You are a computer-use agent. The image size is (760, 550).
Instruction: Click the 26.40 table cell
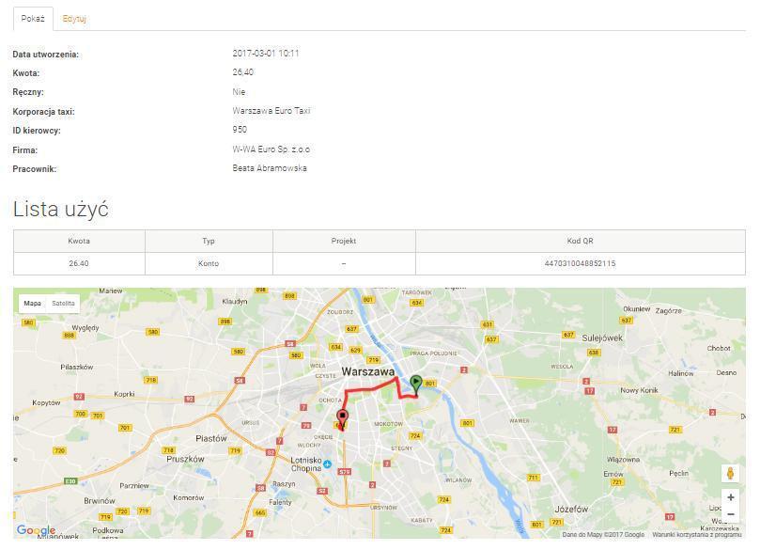click(79, 263)
